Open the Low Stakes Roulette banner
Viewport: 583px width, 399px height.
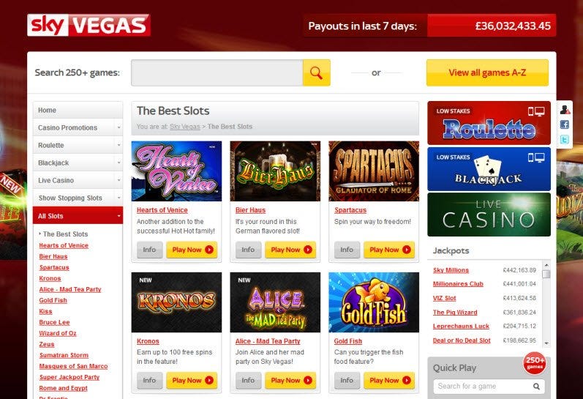point(489,123)
